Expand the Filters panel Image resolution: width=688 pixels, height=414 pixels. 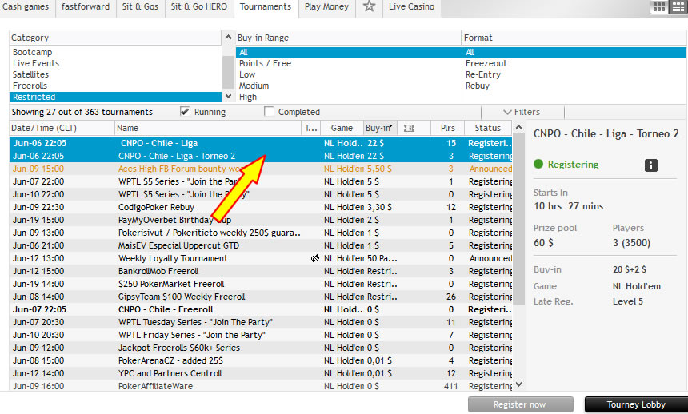pyautogui.click(x=522, y=112)
